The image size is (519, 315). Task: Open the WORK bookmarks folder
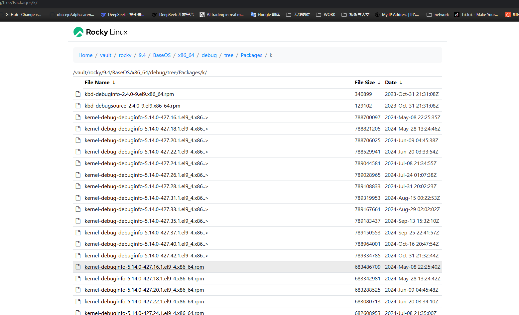click(x=325, y=15)
